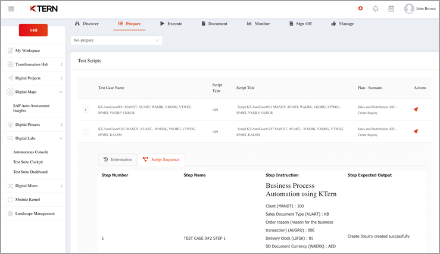This screenshot has width=440, height=254.
Task: Open Test Suite Dashboard
Action: tap(30, 172)
